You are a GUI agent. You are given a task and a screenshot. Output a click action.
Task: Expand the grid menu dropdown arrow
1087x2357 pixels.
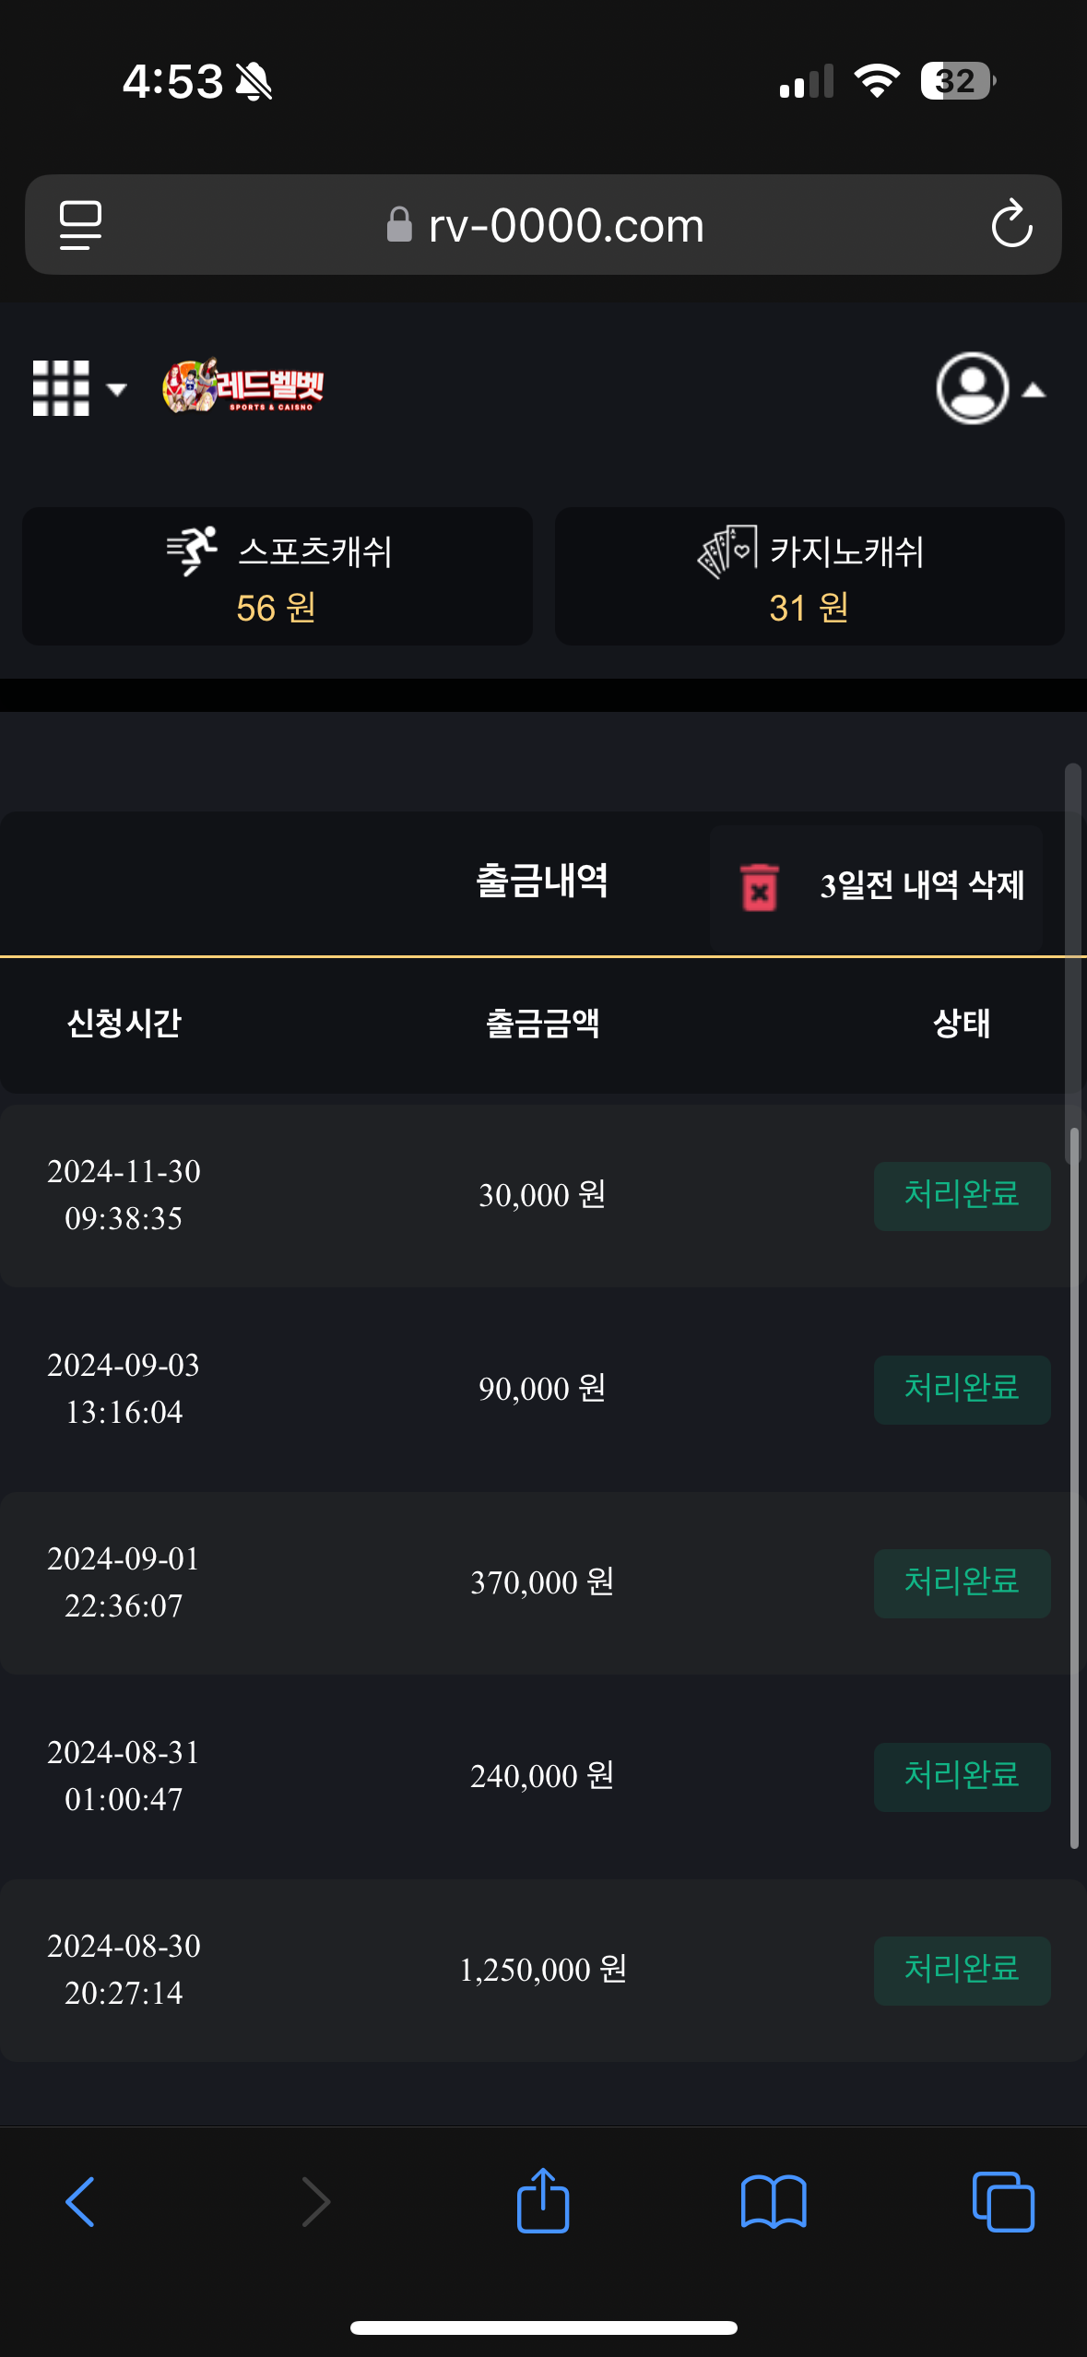tap(117, 389)
